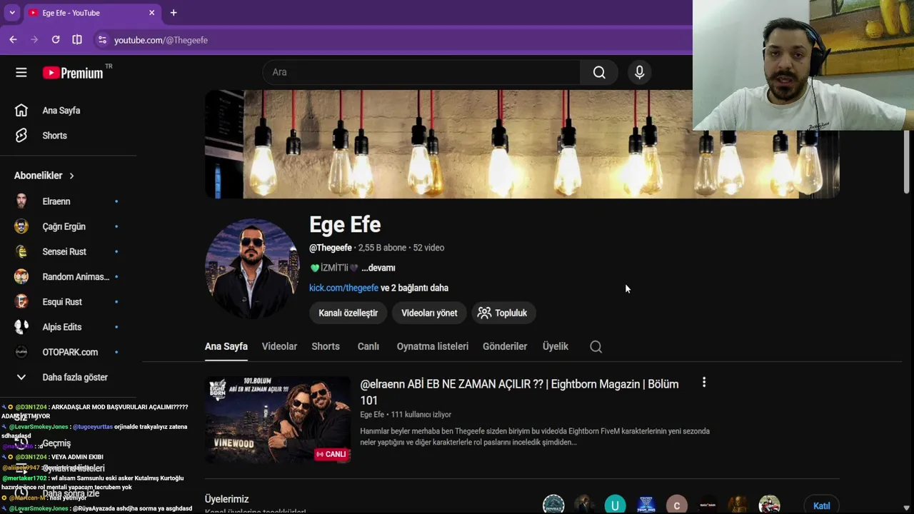Screen dimensions: 914x514
Task: Click in the Ara search field
Action: [421, 72]
